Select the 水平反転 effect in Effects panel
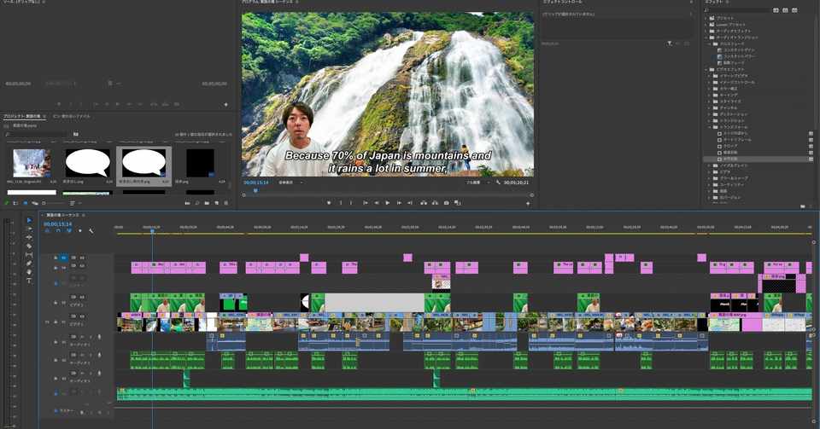The height and width of the screenshot is (429, 820). [x=730, y=159]
